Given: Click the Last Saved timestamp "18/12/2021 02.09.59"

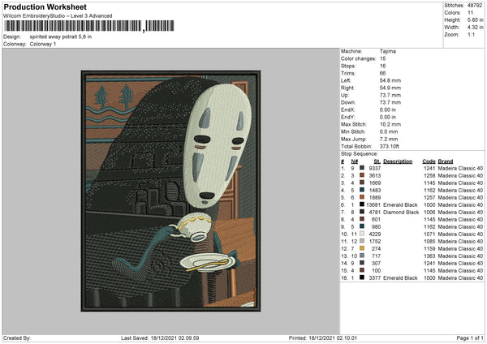Looking at the screenshot, I should pyautogui.click(x=175, y=338).
